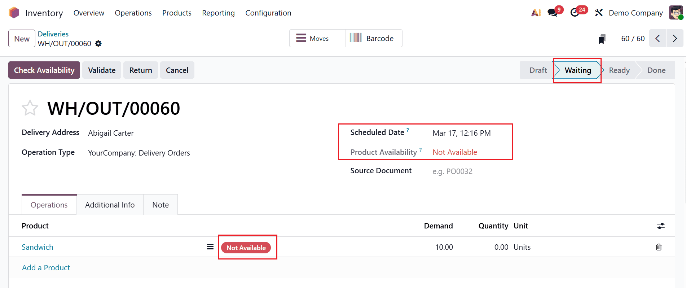Click the red Not Available availability text
This screenshot has width=686, height=288.
coord(455,152)
